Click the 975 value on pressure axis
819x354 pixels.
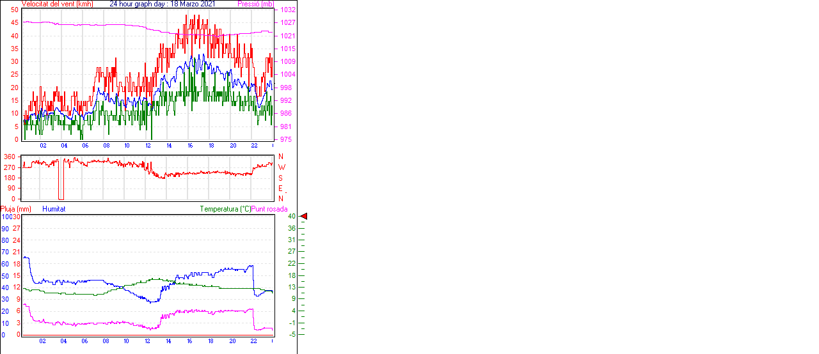286,139
